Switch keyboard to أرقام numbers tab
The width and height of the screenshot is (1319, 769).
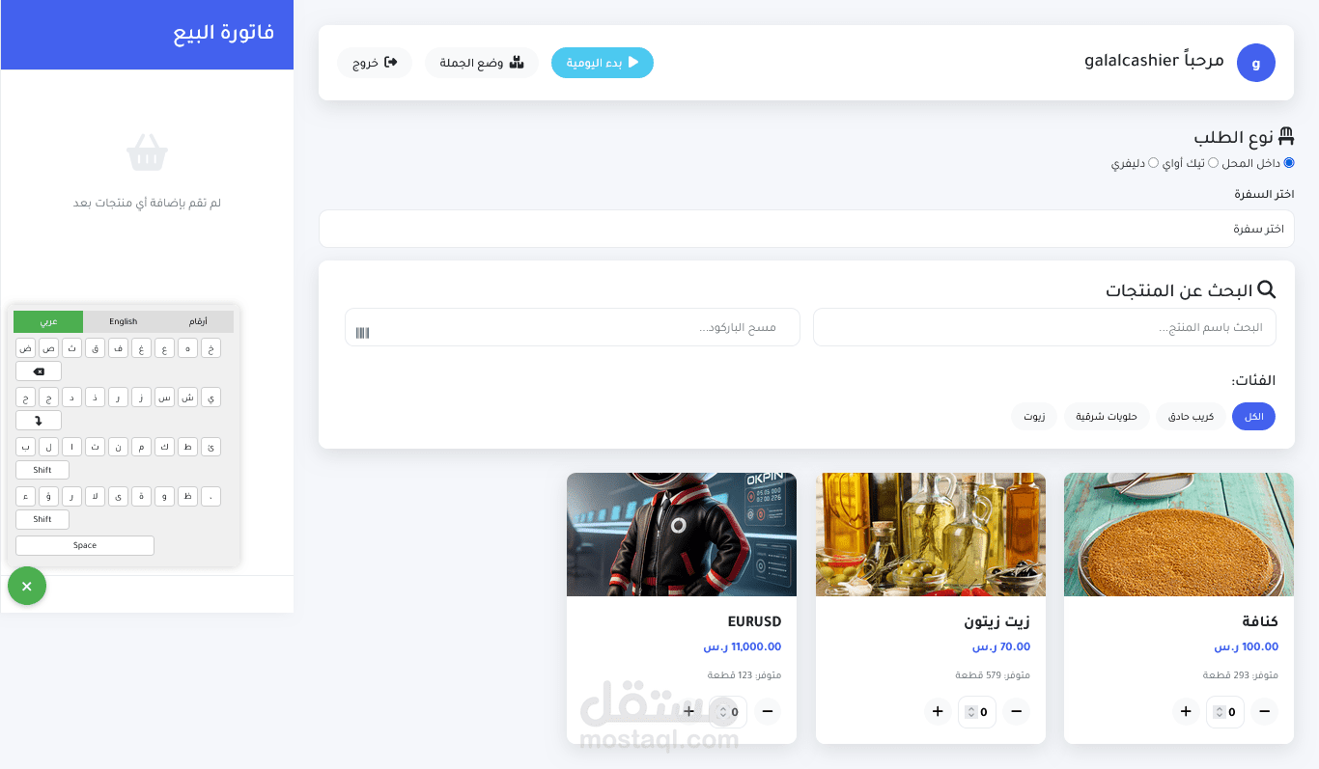[x=198, y=321]
